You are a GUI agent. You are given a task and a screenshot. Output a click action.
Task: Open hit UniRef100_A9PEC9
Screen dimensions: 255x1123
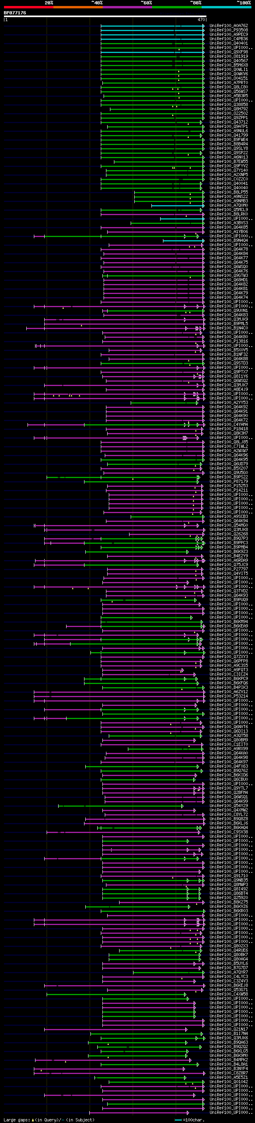coord(229,34)
